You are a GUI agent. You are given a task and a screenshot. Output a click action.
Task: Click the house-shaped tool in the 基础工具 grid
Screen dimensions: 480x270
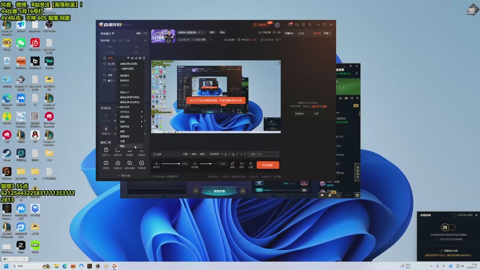[x=118, y=163]
